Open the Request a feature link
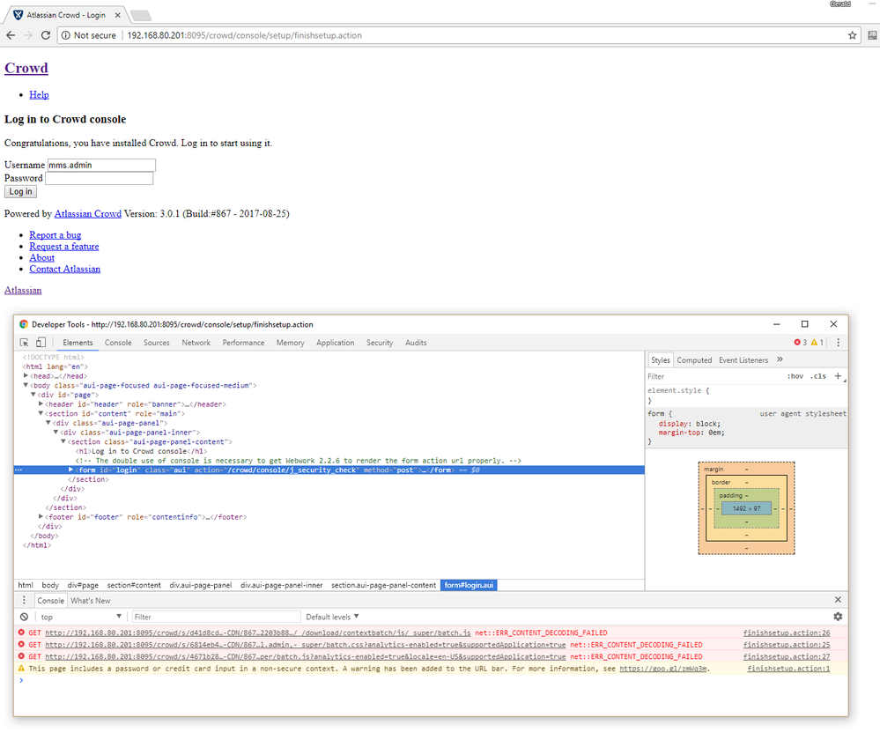The height and width of the screenshot is (740, 880). [64, 246]
